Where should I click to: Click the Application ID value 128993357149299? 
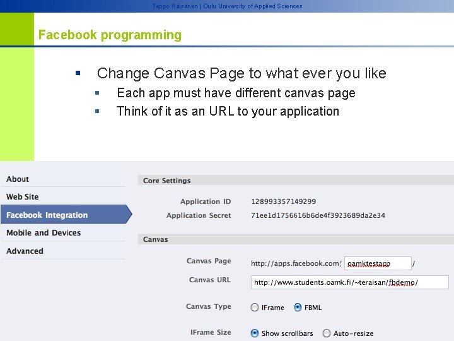[284, 201]
